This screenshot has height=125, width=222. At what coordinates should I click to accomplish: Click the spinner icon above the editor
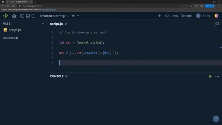(x=217, y=24)
